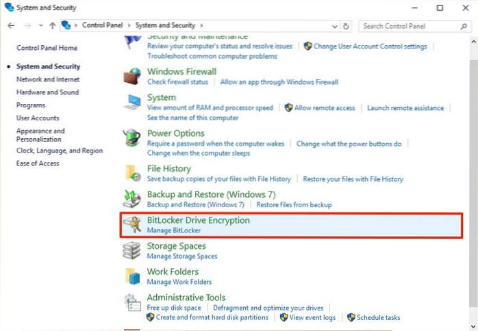Click Manage BitLocker
478x331 pixels.
tap(174, 230)
